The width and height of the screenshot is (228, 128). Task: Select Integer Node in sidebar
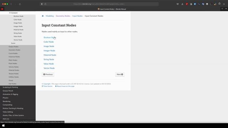click(x=18, y=26)
